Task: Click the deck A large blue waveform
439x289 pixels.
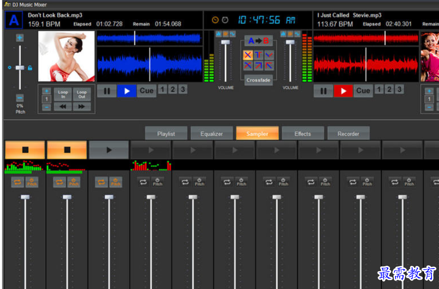Action: (x=149, y=64)
